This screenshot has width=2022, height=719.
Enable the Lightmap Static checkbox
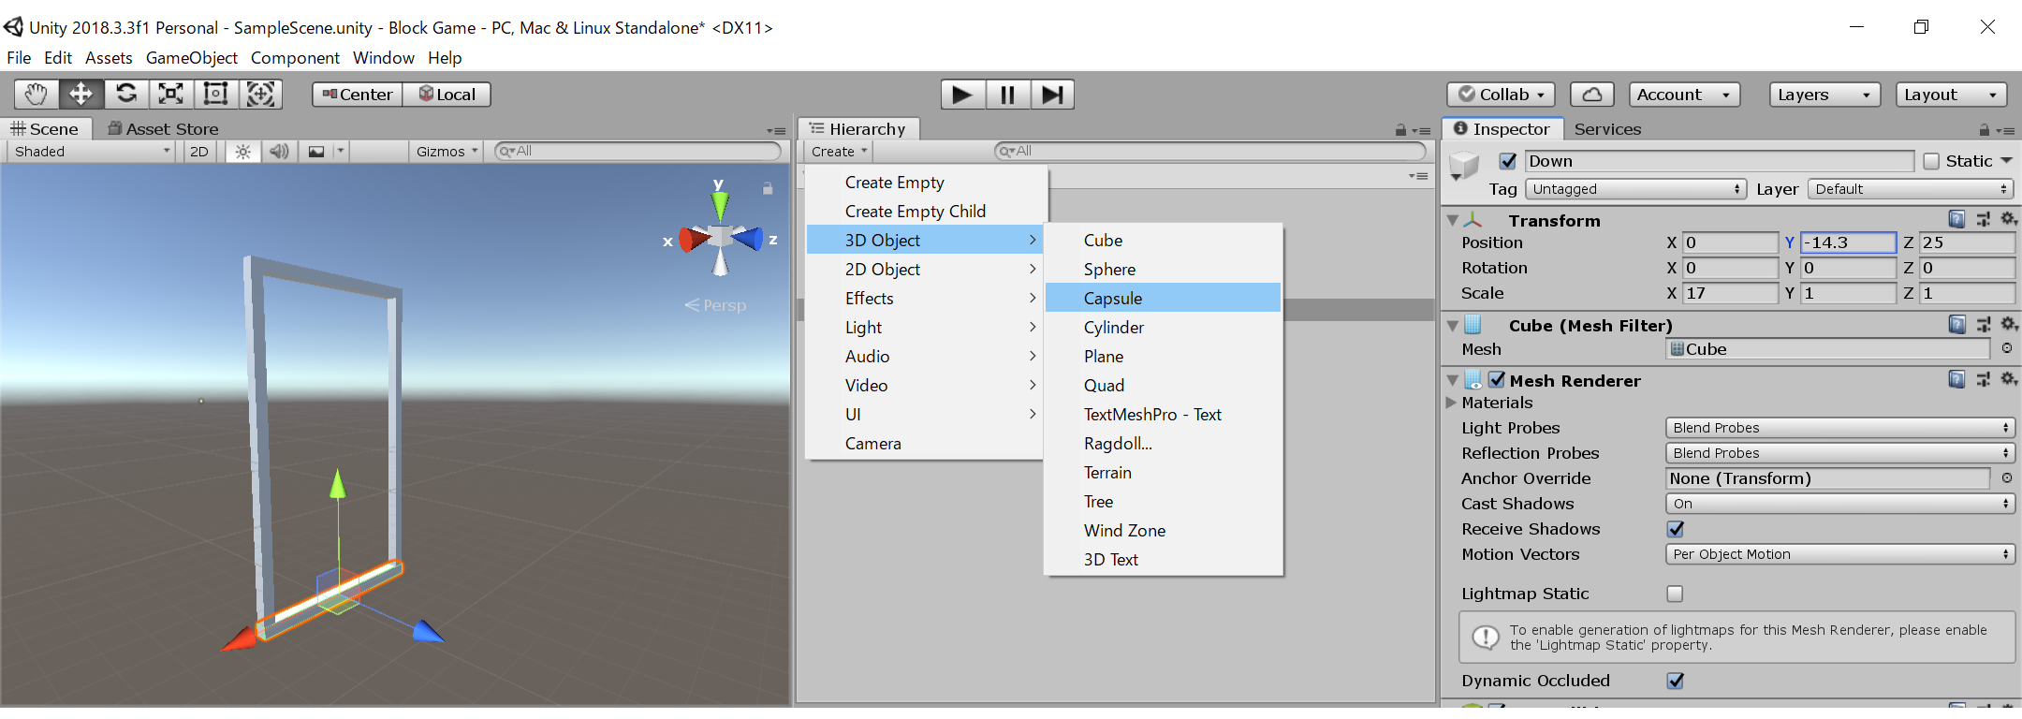1676,594
